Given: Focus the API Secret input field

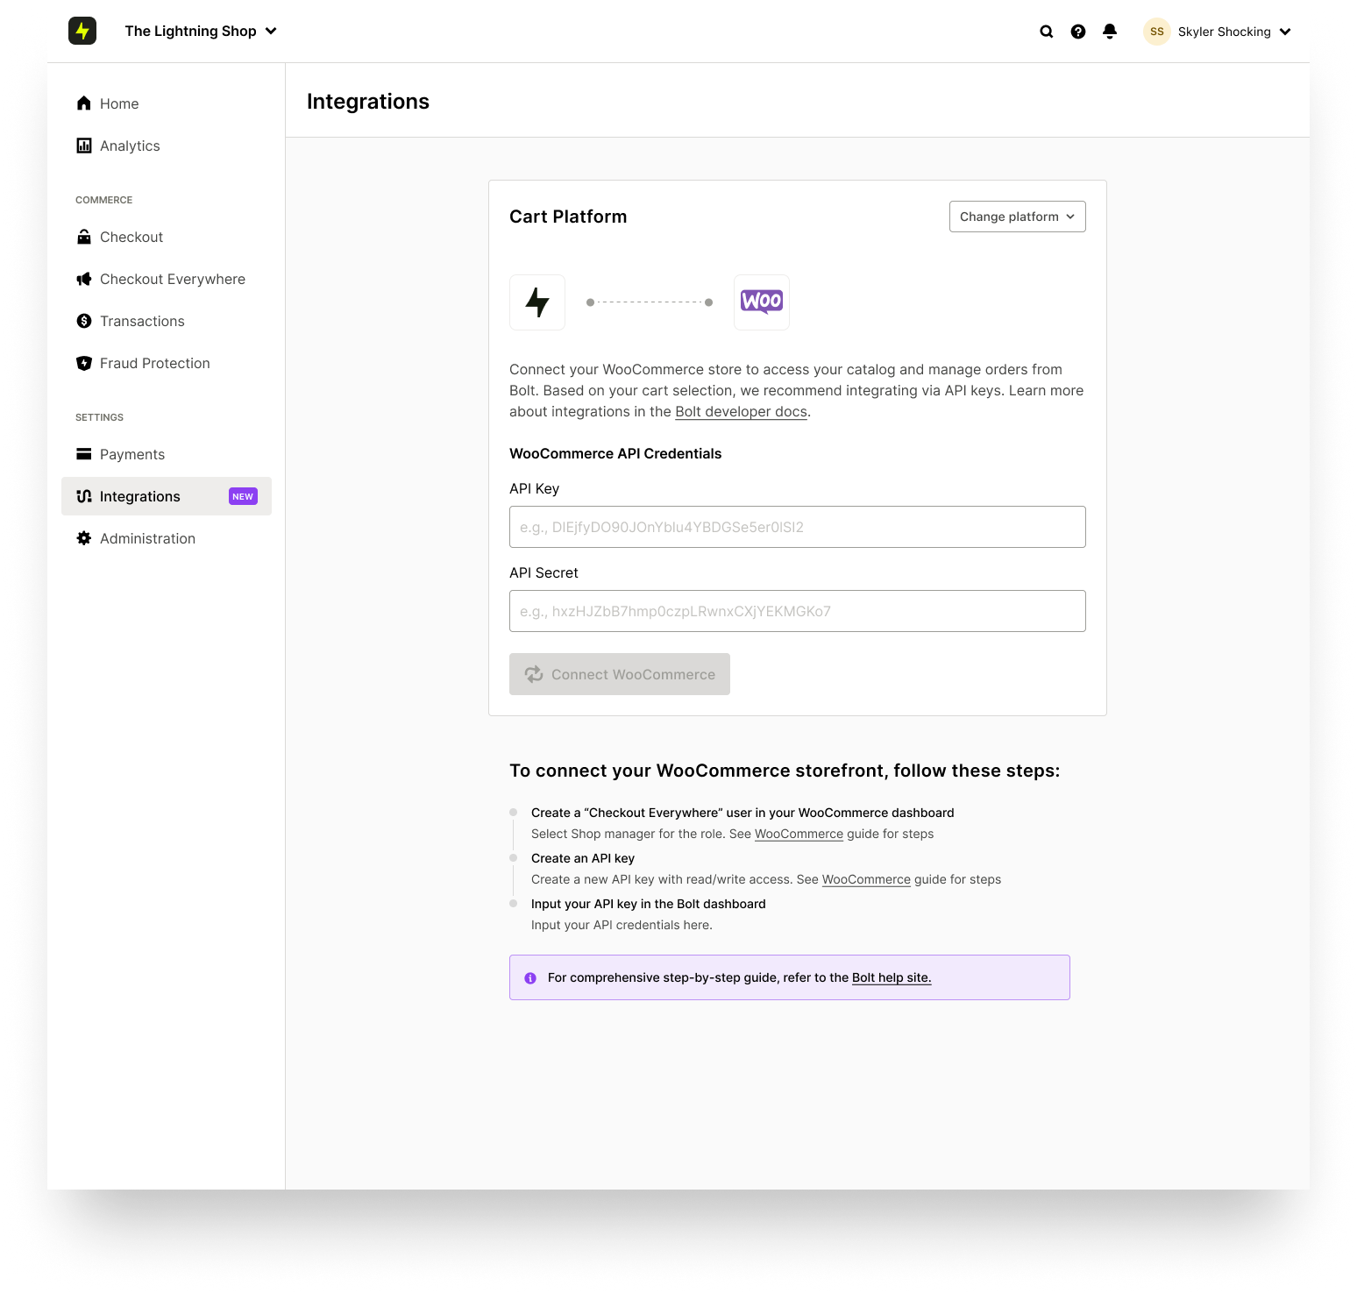Looking at the screenshot, I should coord(798,611).
